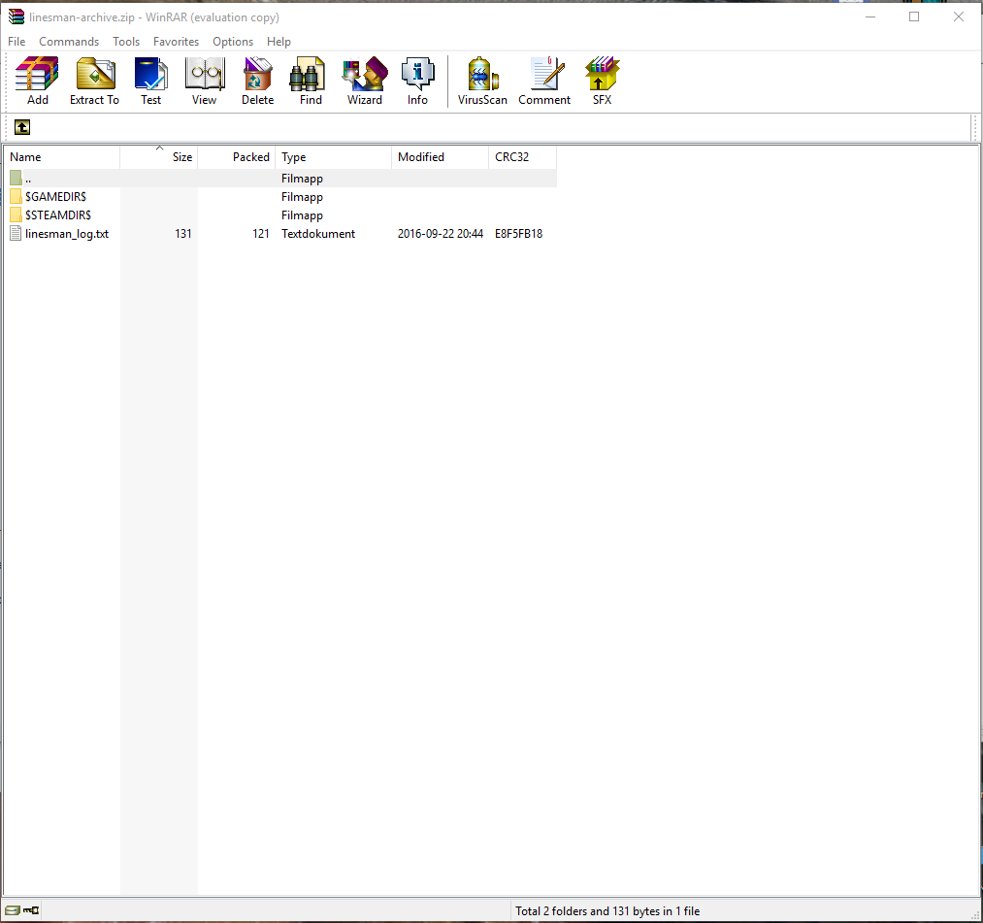This screenshot has width=983, height=923.
Task: Open the Commands menu
Action: 69,42
